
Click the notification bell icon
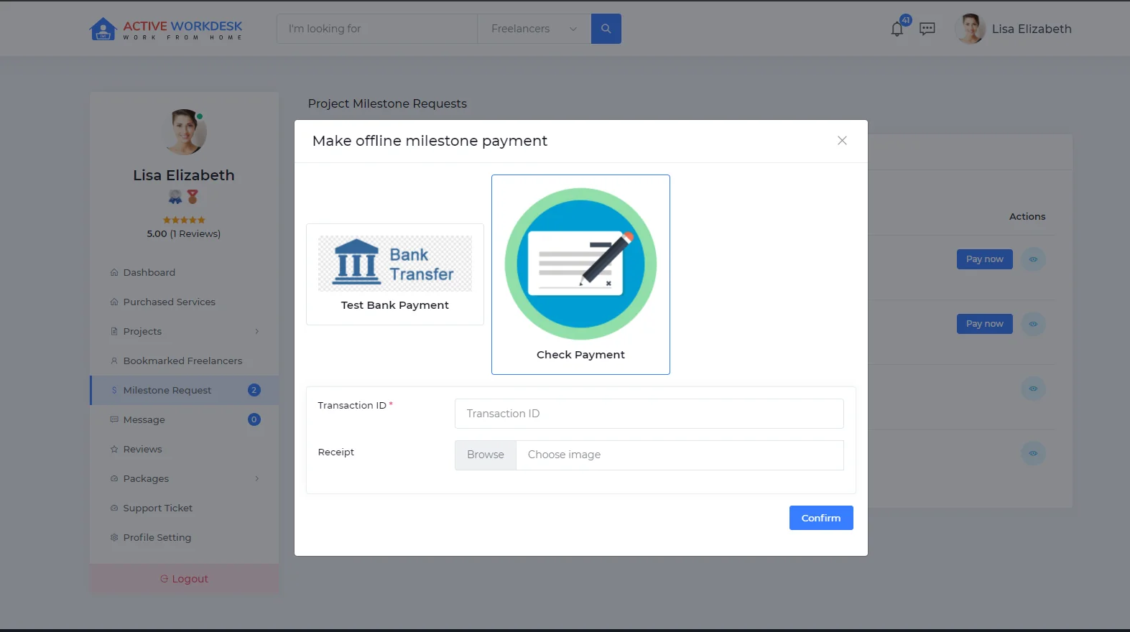(x=897, y=29)
